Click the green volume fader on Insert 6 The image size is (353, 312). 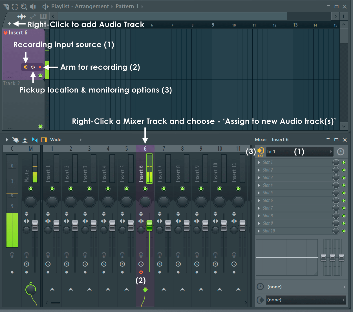coord(149,224)
